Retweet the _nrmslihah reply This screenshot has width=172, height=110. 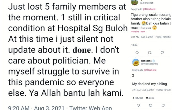tap(149, 53)
